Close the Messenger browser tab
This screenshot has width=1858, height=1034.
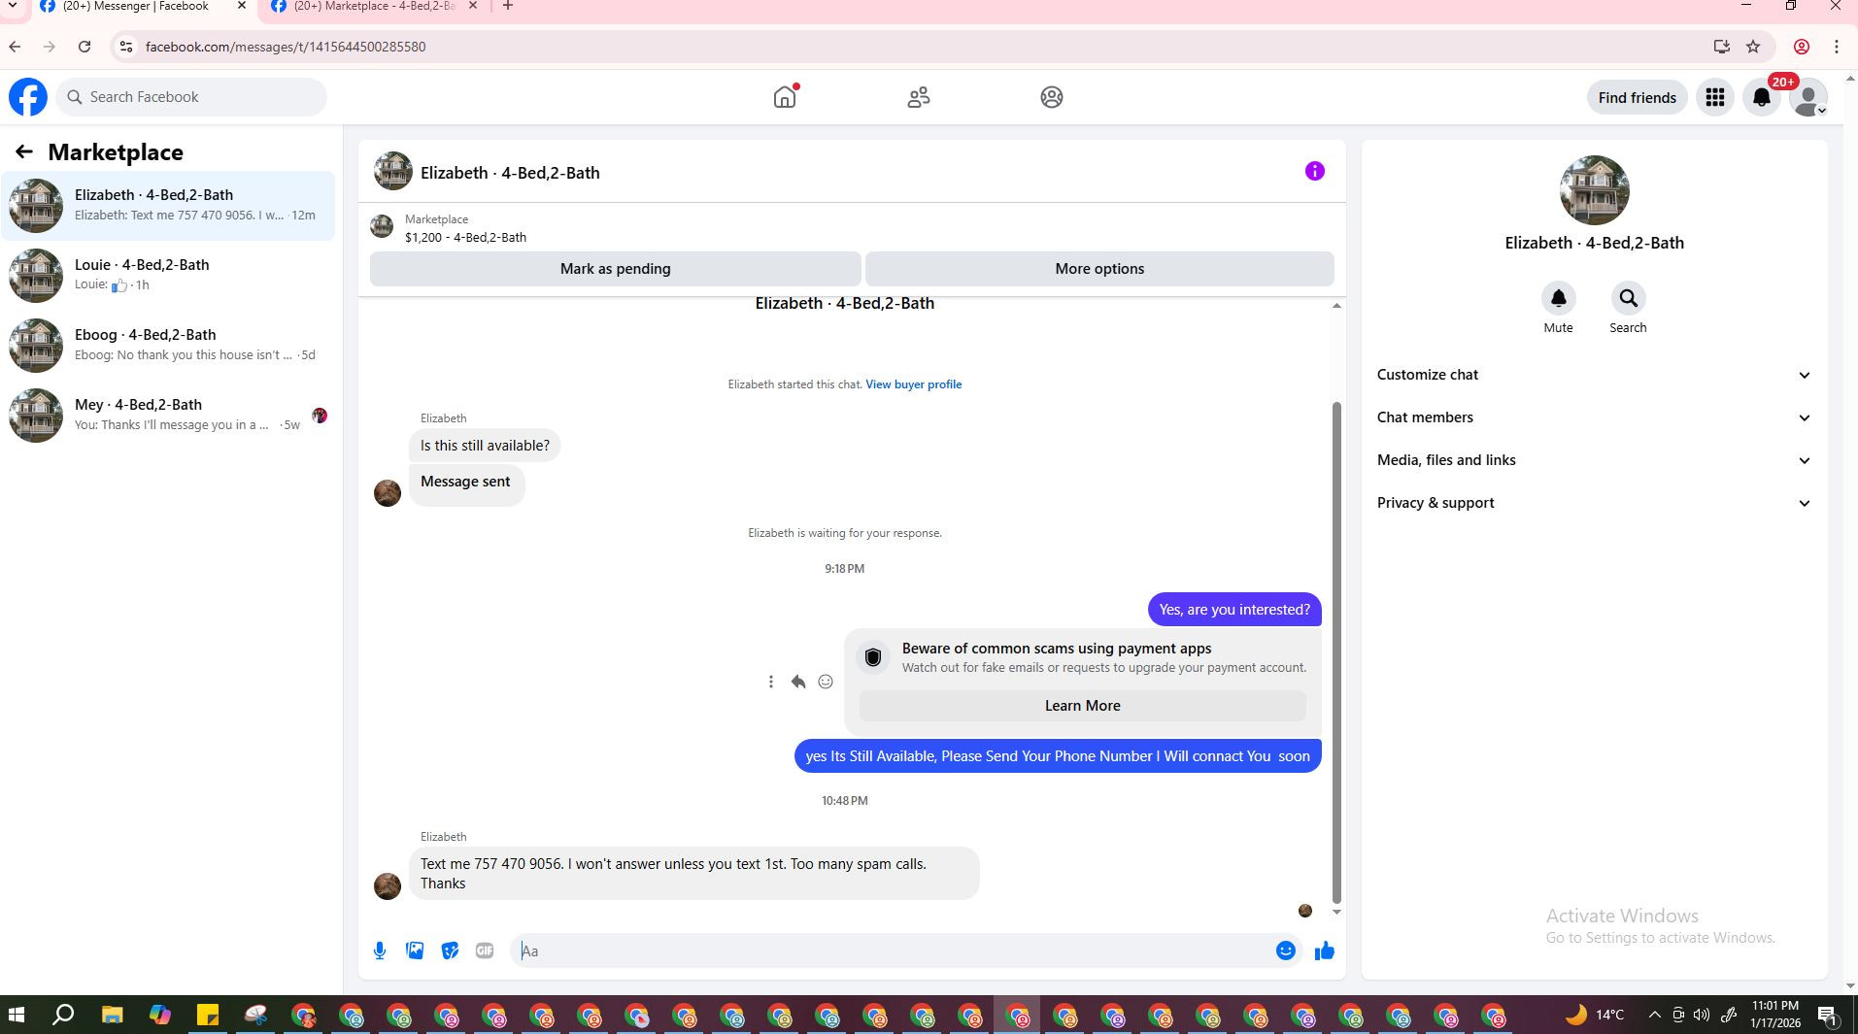pyautogui.click(x=242, y=6)
